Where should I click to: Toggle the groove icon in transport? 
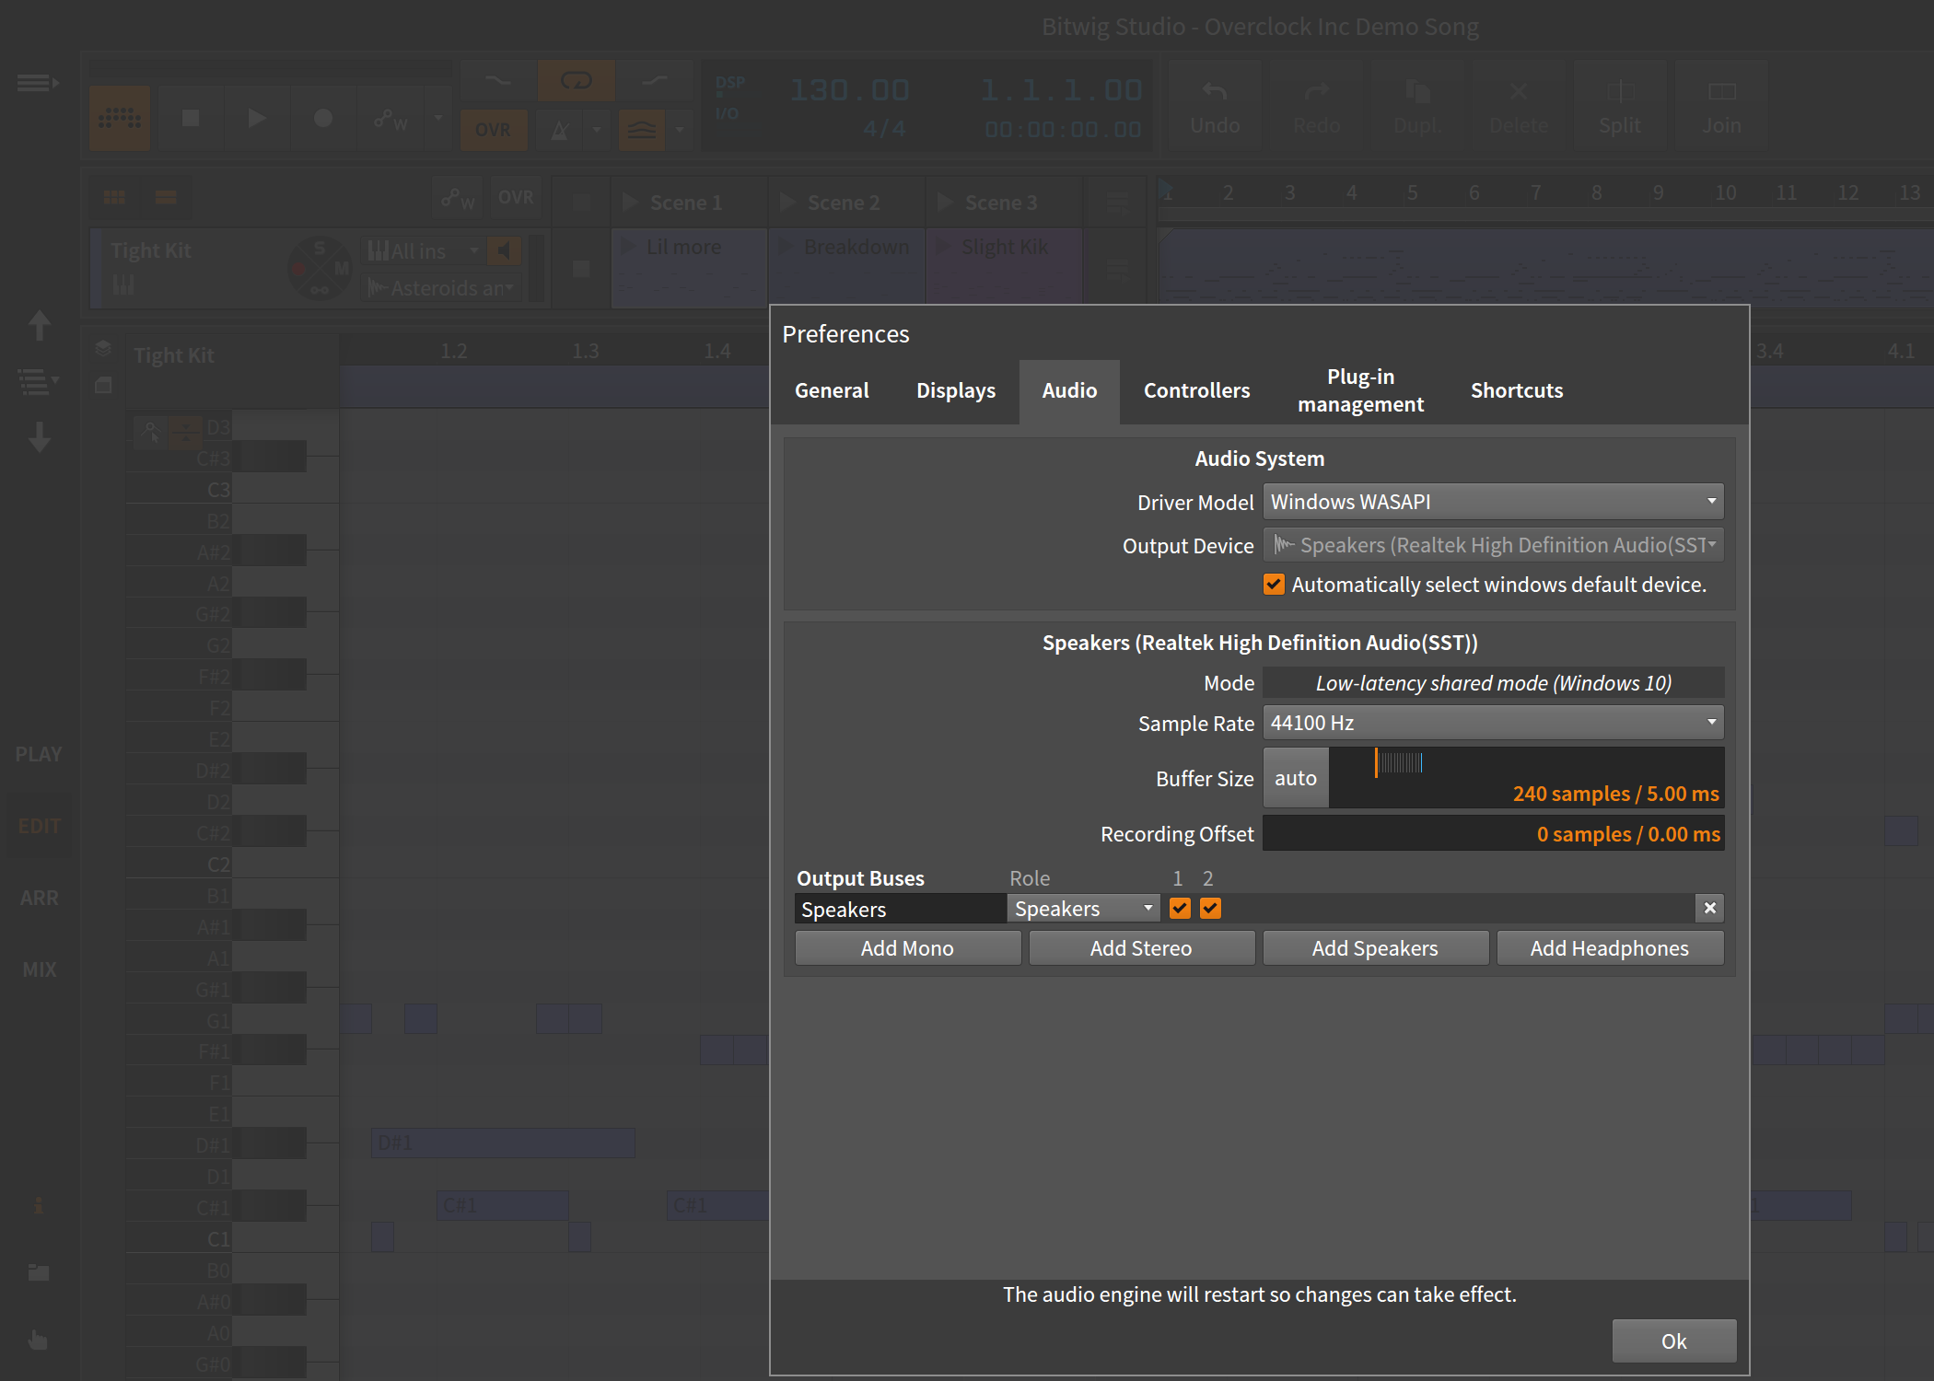642,130
